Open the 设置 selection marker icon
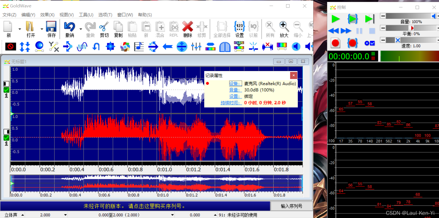This screenshot has height=218, width=439. tap(239, 26)
